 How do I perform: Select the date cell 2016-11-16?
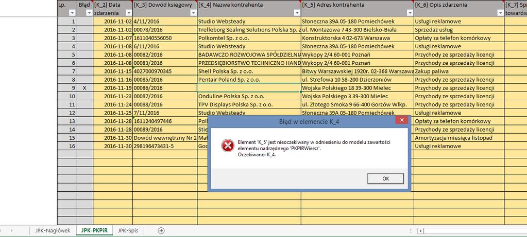[x=113, y=80]
